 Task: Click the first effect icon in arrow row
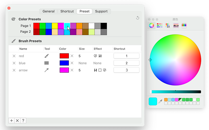click(95, 70)
